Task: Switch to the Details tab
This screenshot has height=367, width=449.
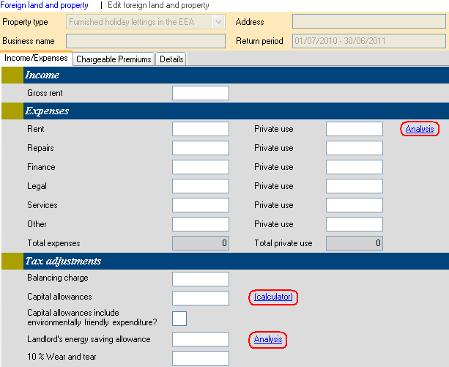Action: [x=171, y=59]
